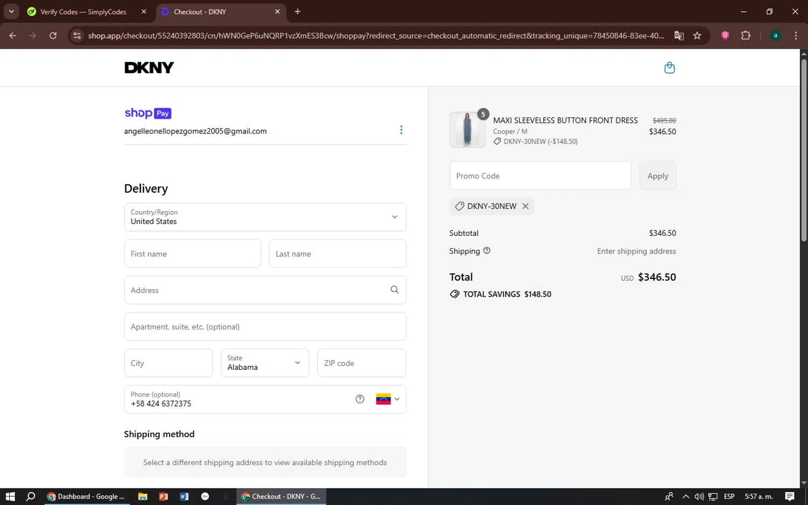The height and width of the screenshot is (505, 808).
Task: Remove the DKNY-30NEW promo code
Action: point(525,206)
